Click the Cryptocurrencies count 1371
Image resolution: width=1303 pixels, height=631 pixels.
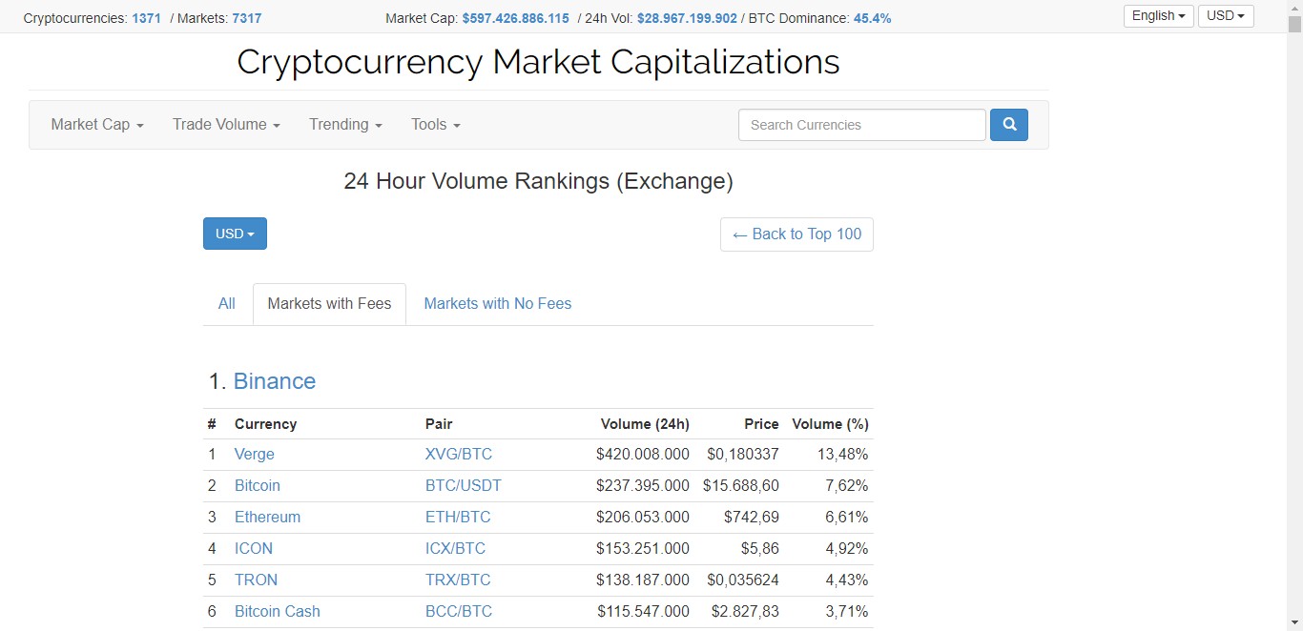146,18
